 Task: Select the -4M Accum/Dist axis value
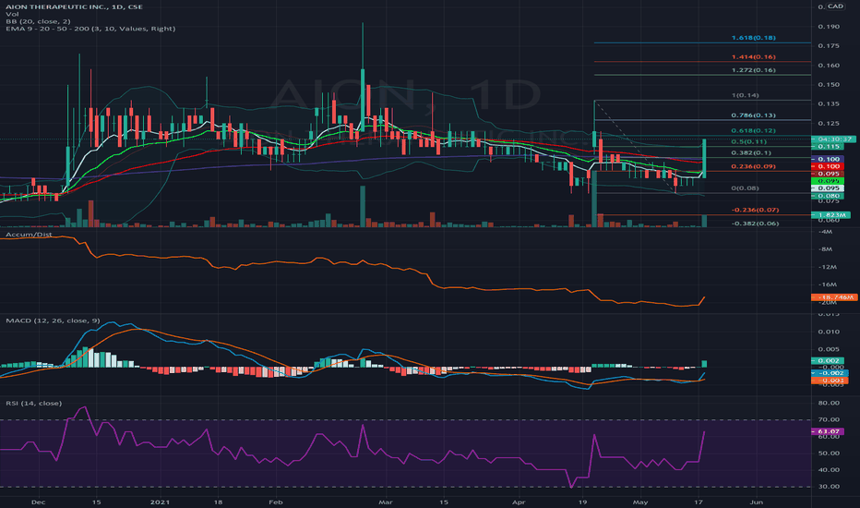(x=825, y=232)
